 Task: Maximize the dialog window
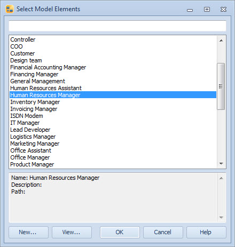207,10
